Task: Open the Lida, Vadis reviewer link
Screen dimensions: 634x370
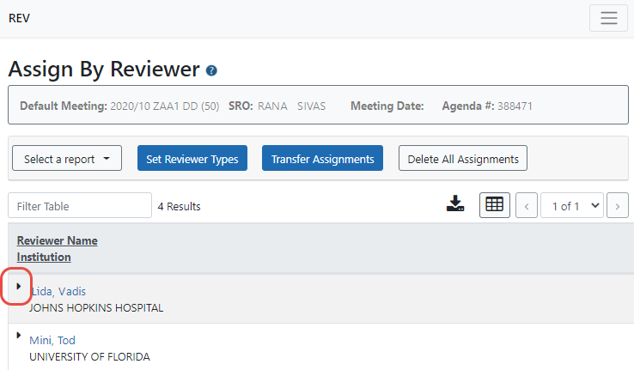Action: coord(58,291)
